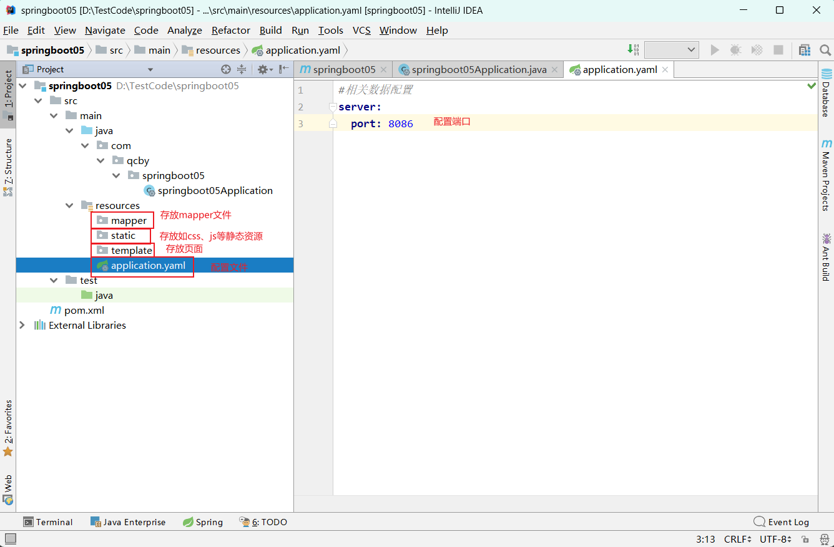Click the 3:13 caret position indicator
This screenshot has width=834, height=547.
(x=705, y=539)
